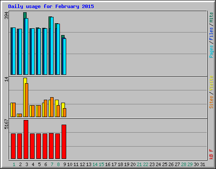Click the cyan pages bar for day 9
The width and height of the screenshot is (216, 169).
click(x=65, y=57)
